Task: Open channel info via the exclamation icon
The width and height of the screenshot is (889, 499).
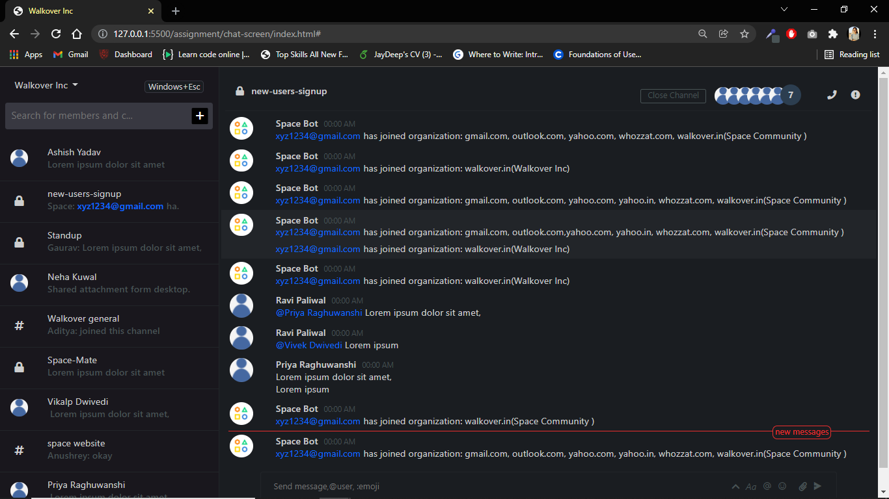Action: (855, 95)
